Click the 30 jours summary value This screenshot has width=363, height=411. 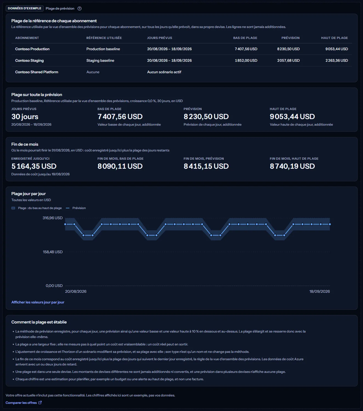point(25,117)
